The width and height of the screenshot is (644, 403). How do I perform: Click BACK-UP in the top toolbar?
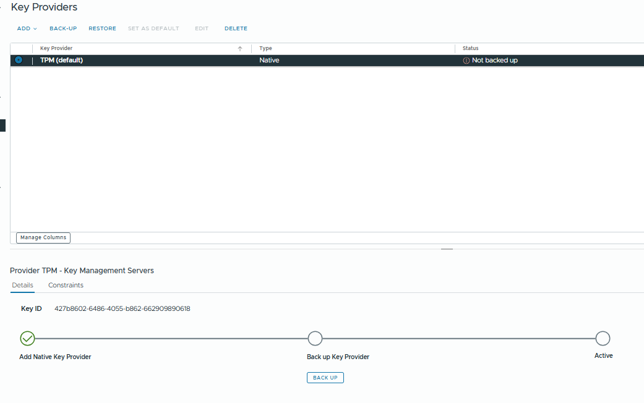(63, 28)
